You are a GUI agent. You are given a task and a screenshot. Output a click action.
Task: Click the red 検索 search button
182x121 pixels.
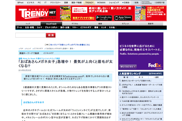pyautogui.click(x=51, y=35)
